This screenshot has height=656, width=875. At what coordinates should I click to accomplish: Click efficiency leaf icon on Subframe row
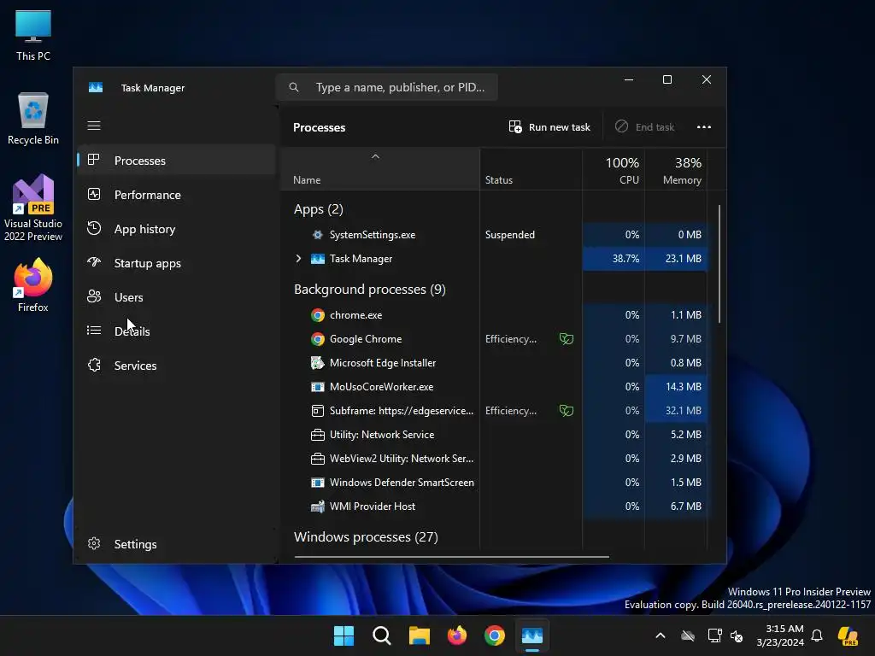(567, 411)
